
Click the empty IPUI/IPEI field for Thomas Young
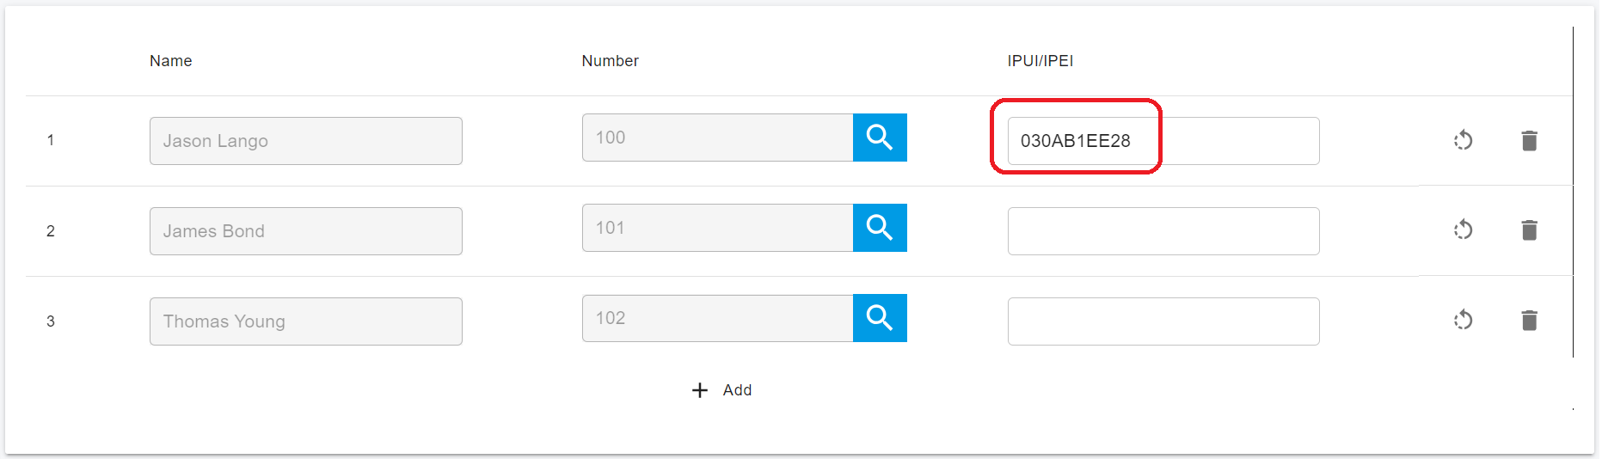tap(1163, 321)
